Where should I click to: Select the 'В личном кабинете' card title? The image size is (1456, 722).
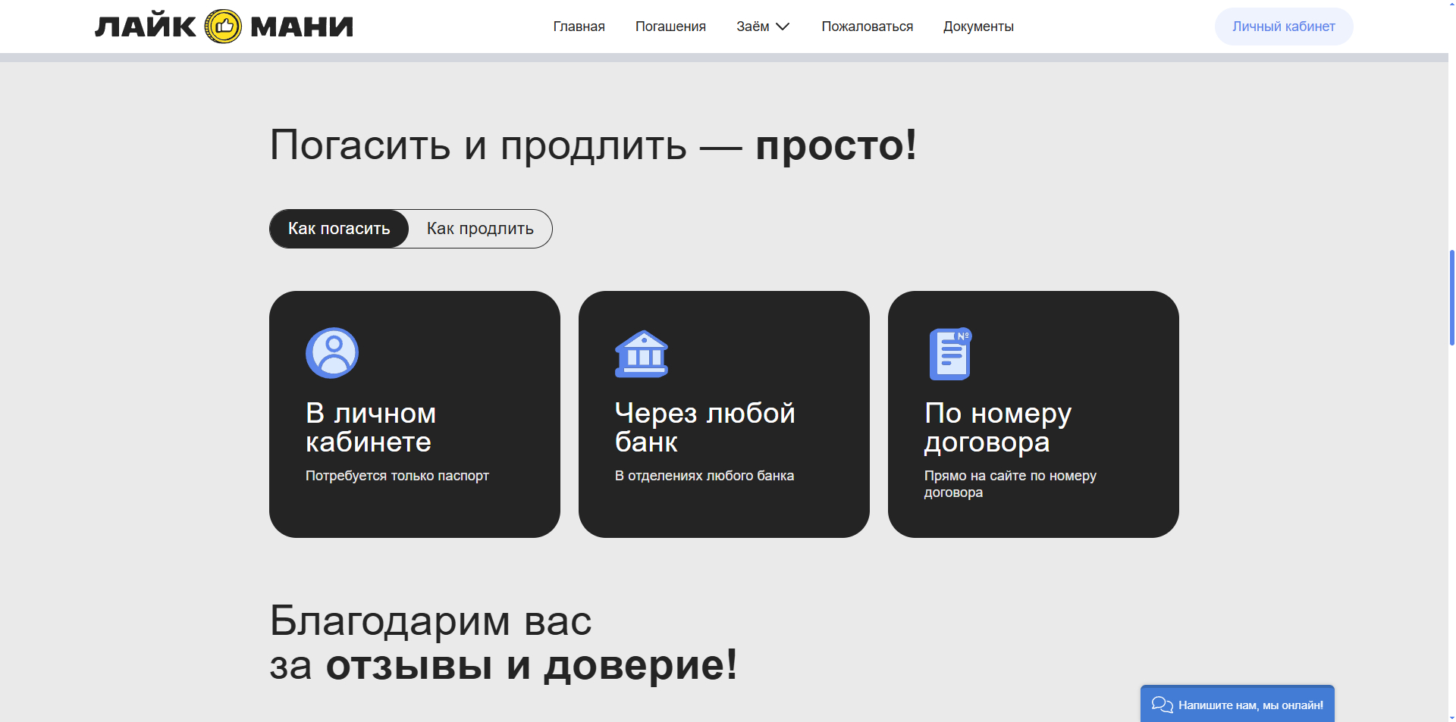371,427
